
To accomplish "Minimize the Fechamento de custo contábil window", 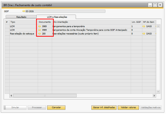I will coord(150,5).
